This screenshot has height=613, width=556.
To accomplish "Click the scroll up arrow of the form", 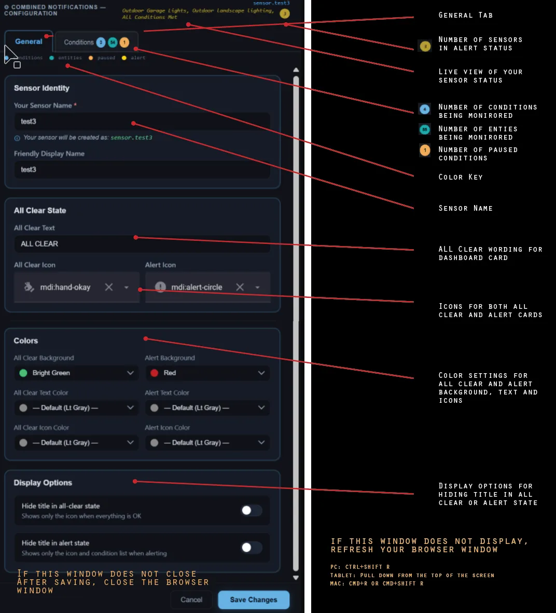I will tap(296, 70).
